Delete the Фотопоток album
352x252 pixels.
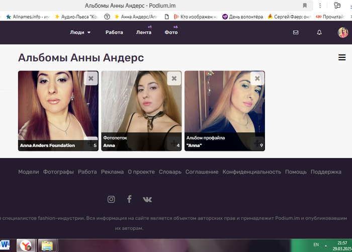[174, 78]
